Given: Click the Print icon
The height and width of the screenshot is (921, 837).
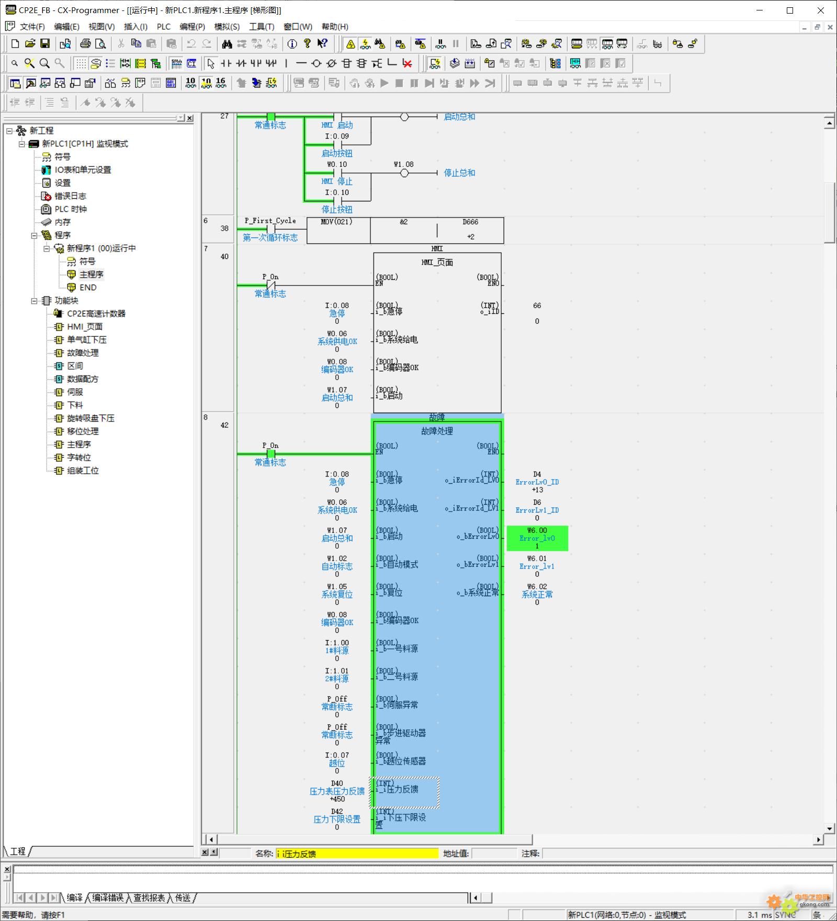Looking at the screenshot, I should click(85, 44).
